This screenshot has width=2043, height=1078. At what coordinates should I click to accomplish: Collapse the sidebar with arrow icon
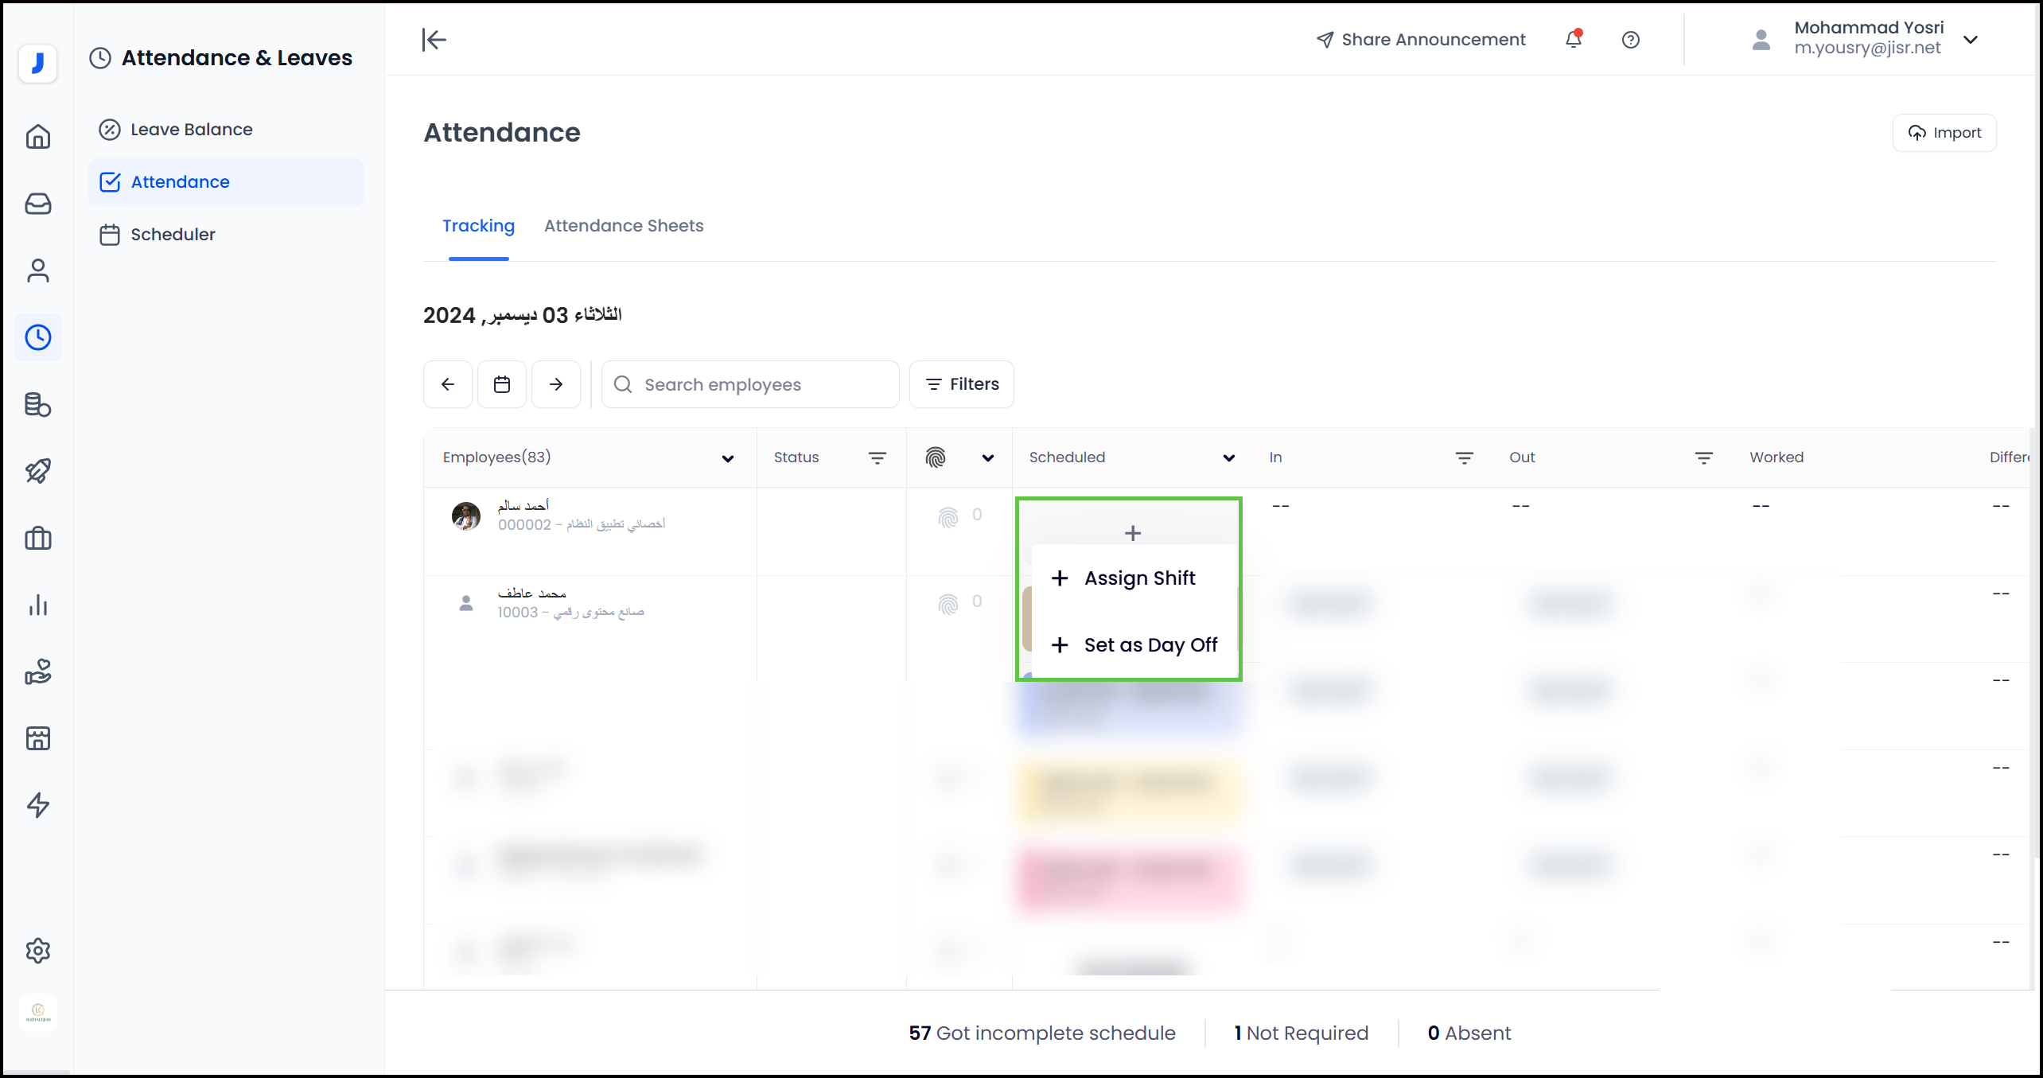pos(434,40)
